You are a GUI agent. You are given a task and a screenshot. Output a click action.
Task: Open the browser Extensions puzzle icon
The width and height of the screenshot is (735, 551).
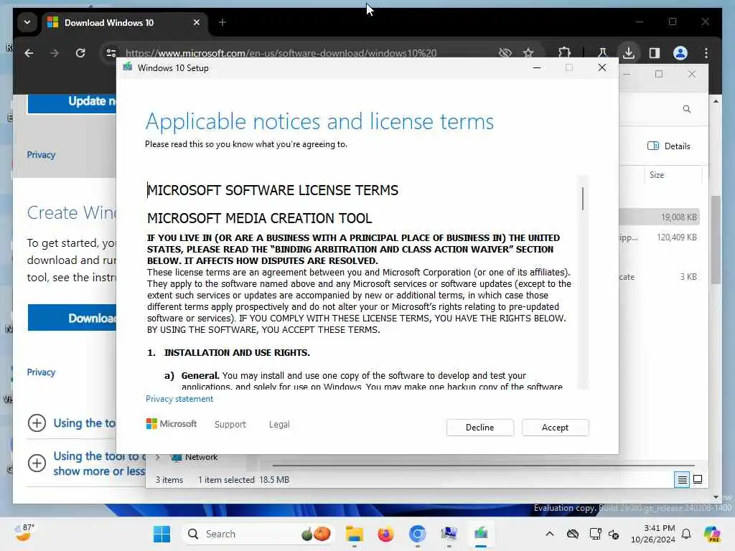pos(564,53)
